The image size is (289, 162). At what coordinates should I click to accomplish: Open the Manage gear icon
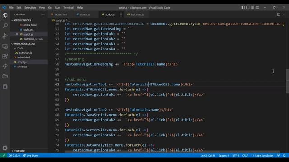pyautogui.click(x=5, y=148)
